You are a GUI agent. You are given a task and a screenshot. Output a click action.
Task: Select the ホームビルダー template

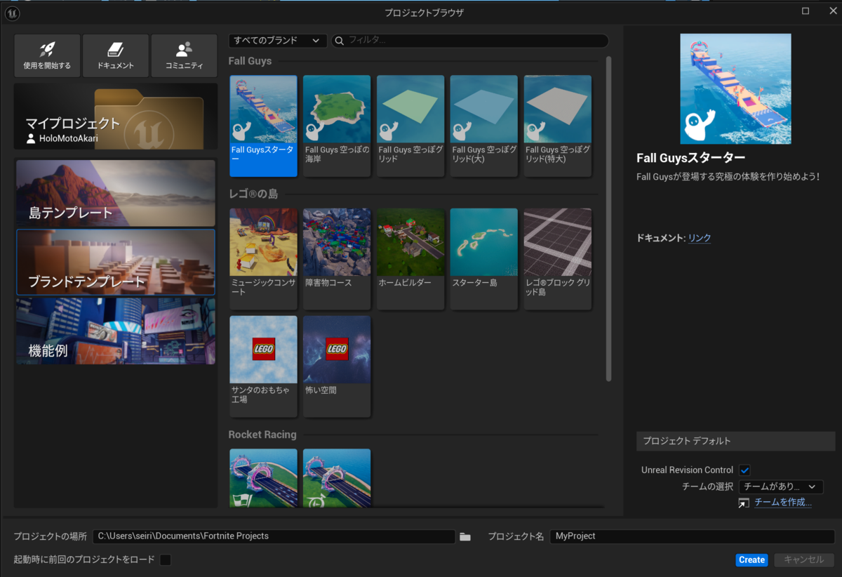point(410,259)
